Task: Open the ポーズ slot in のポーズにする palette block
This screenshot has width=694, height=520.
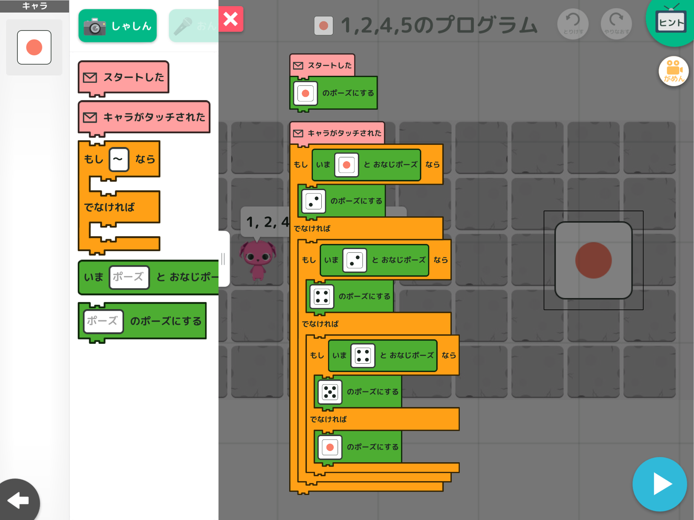Action: tap(103, 321)
